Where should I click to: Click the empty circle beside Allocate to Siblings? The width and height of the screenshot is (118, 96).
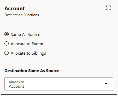7,53
